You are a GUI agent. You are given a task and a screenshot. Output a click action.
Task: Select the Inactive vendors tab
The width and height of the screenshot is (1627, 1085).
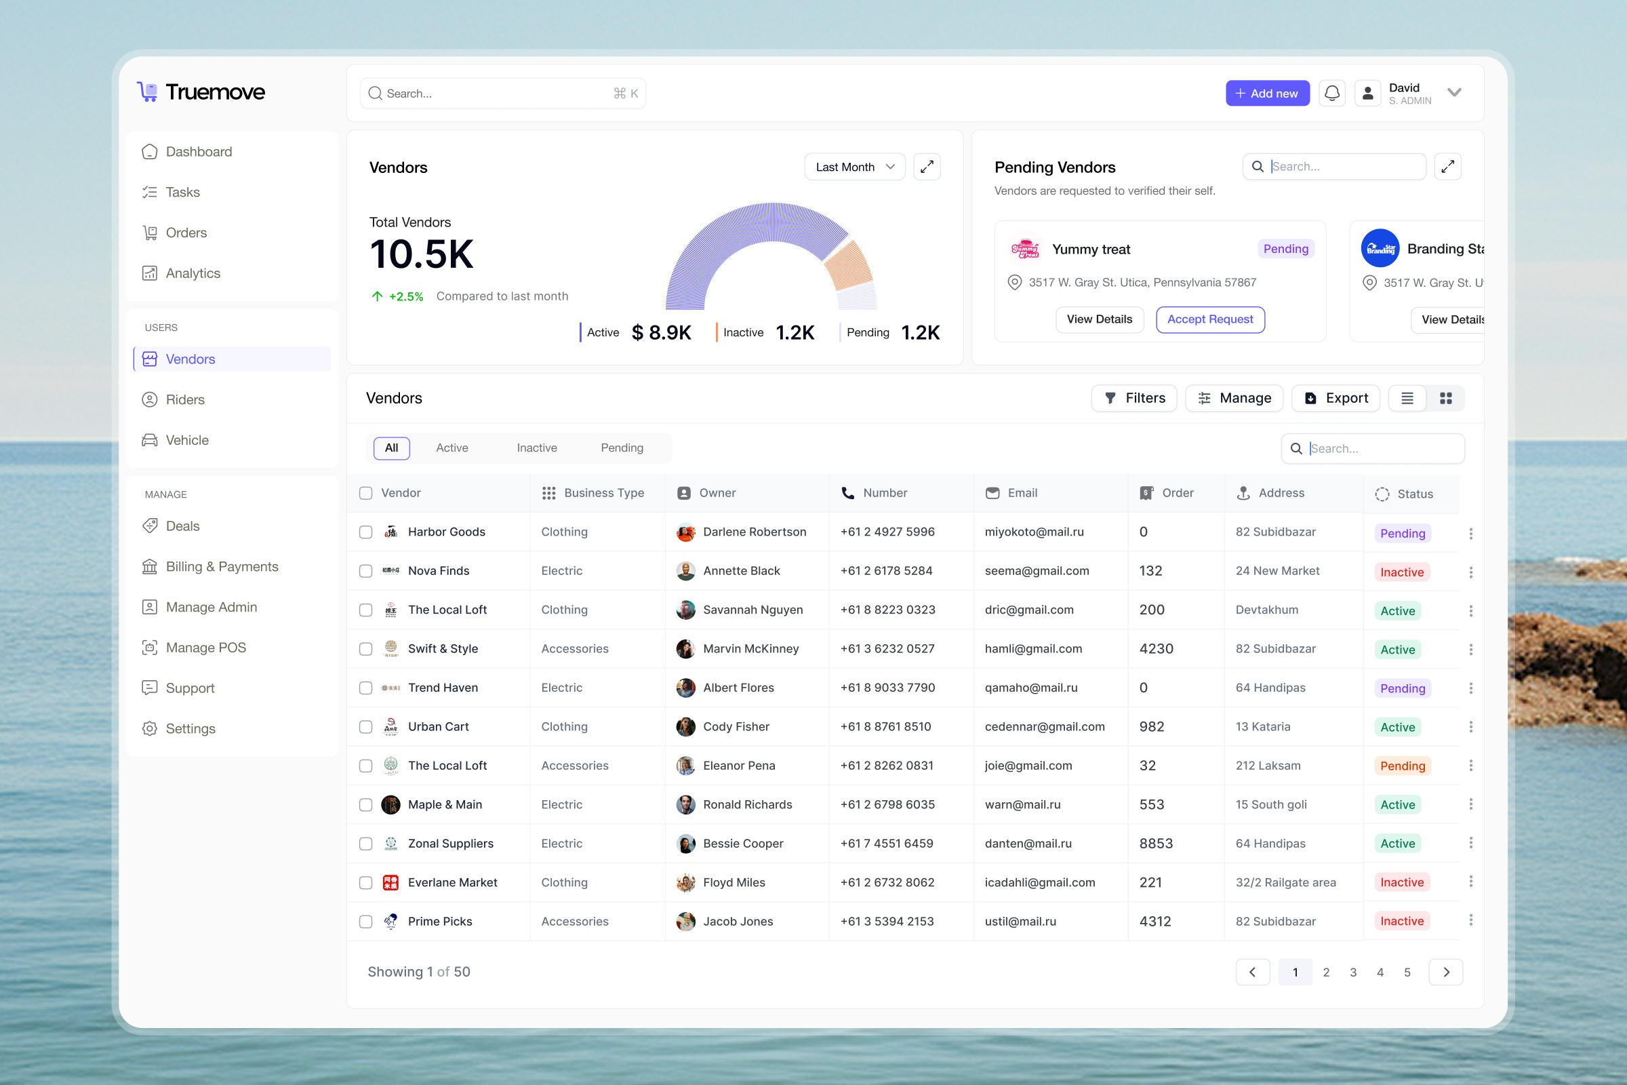[537, 448]
